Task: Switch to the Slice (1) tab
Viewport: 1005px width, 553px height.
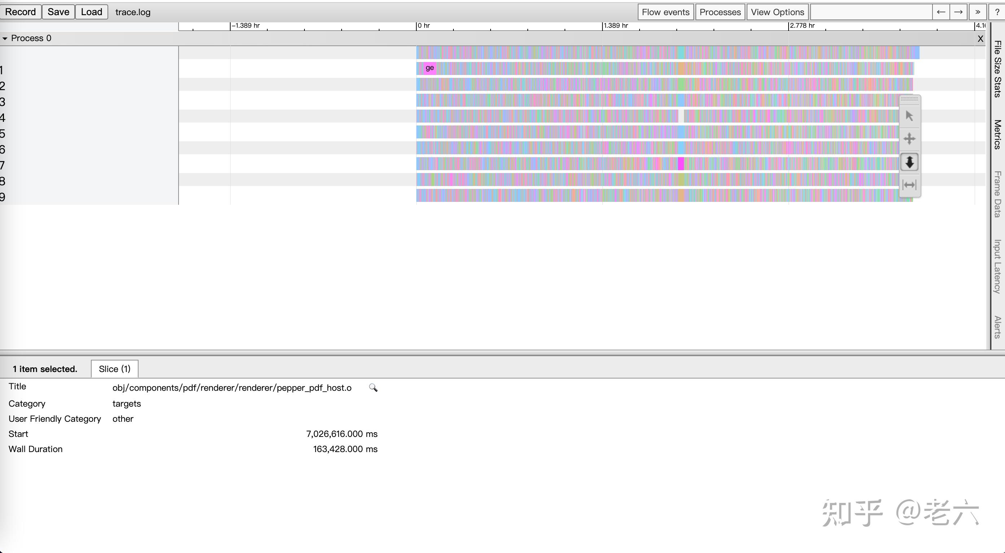Action: point(114,369)
